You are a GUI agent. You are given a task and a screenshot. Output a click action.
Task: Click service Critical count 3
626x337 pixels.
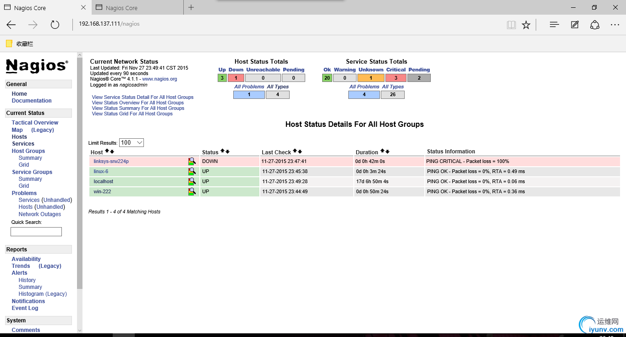396,78
